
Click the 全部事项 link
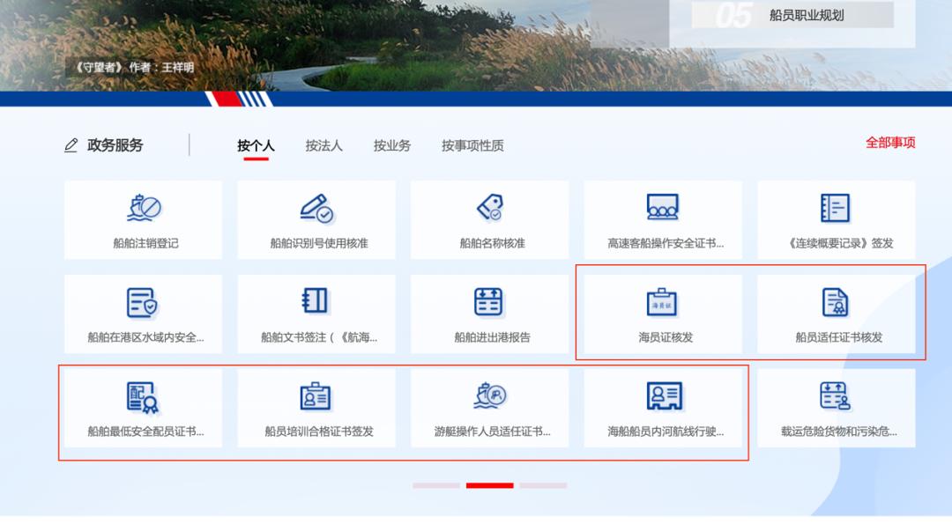[x=890, y=143]
